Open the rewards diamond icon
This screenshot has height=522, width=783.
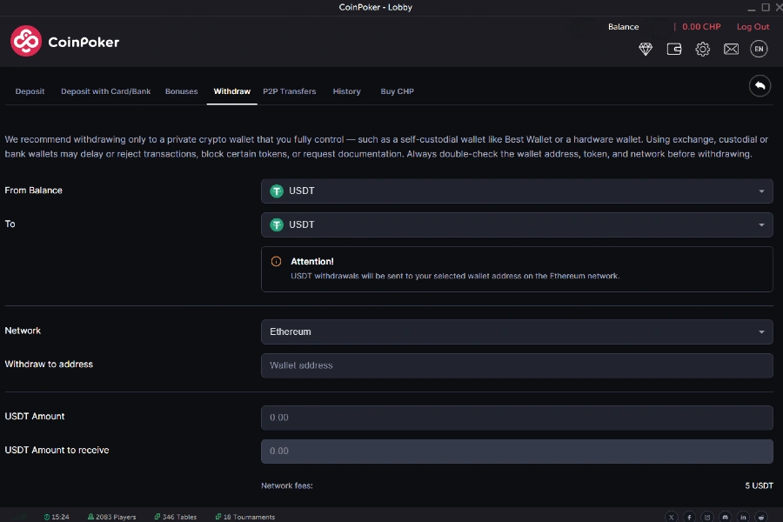point(646,50)
